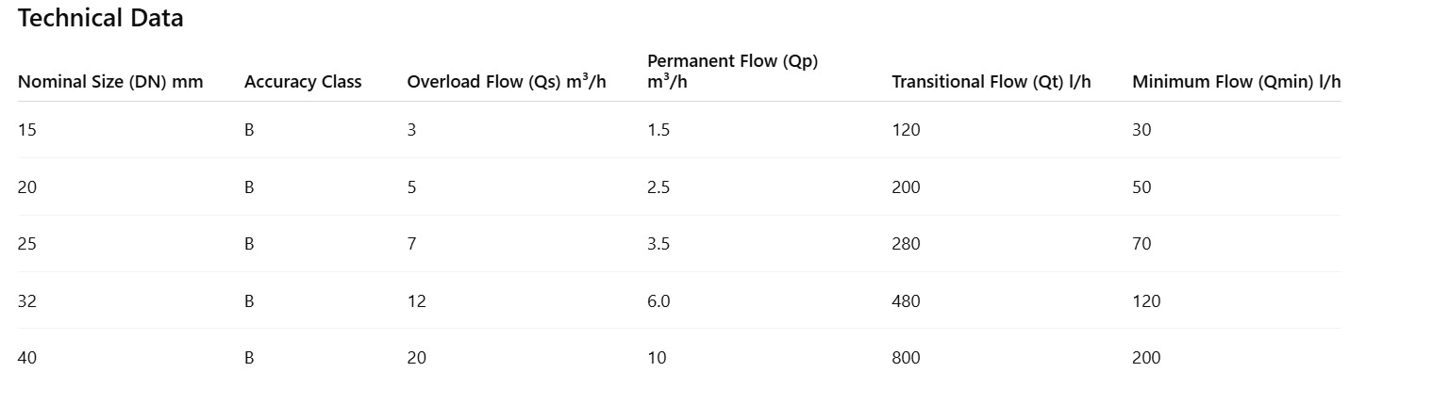
Task: Select nominal size 40 cell
Action: pyautogui.click(x=27, y=358)
